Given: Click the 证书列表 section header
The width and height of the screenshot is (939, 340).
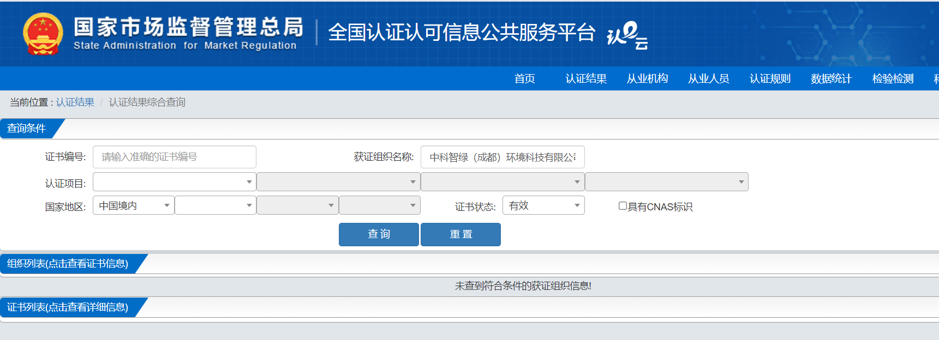Looking at the screenshot, I should (x=68, y=307).
